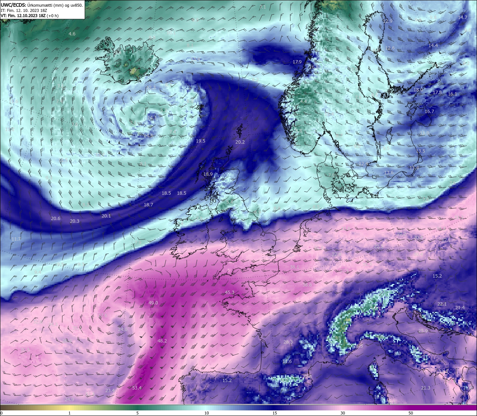Click the 48.2 value label

tap(162, 341)
